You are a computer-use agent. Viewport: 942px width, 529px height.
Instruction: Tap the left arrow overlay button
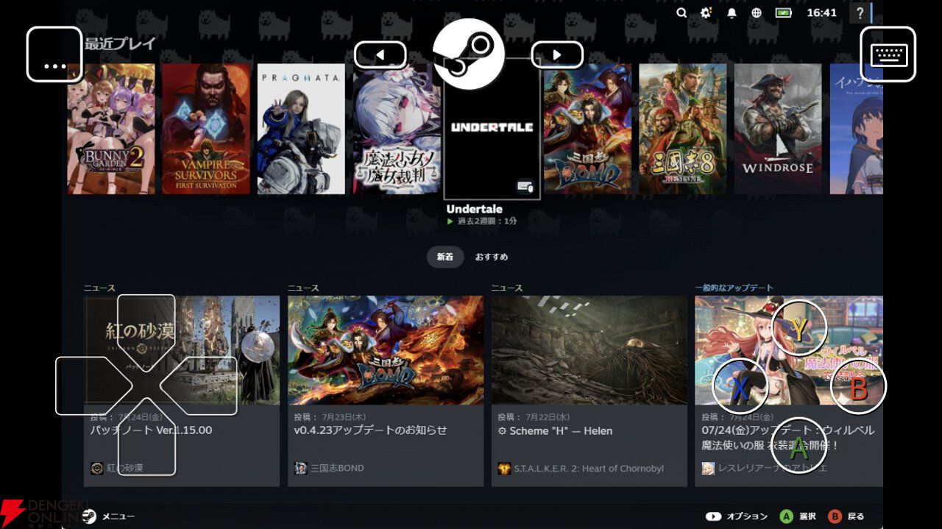pos(380,54)
